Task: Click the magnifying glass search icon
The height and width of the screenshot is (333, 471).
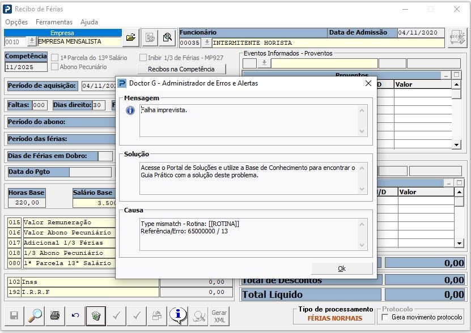Action: (35, 316)
